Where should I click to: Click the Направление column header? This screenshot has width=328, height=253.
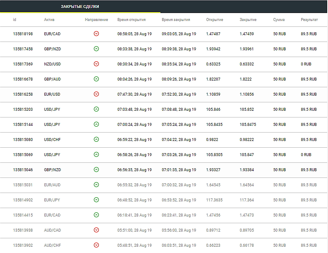(x=96, y=20)
